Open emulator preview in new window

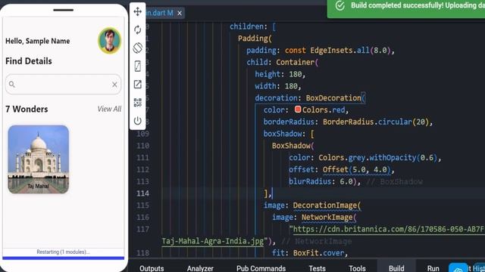(138, 84)
